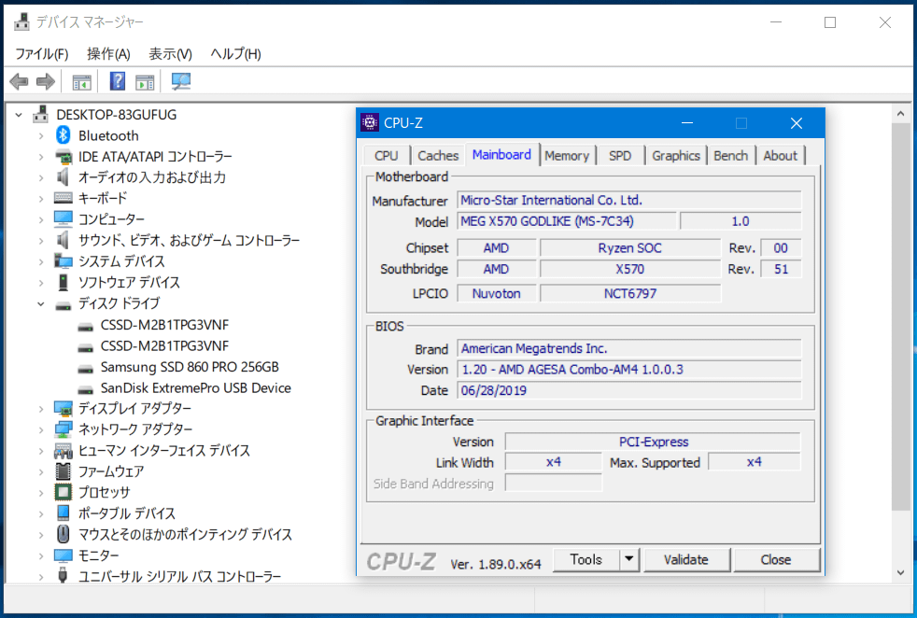The height and width of the screenshot is (618, 917).
Task: Switch to the Memory tab in CPU-Z
Action: pos(567,156)
